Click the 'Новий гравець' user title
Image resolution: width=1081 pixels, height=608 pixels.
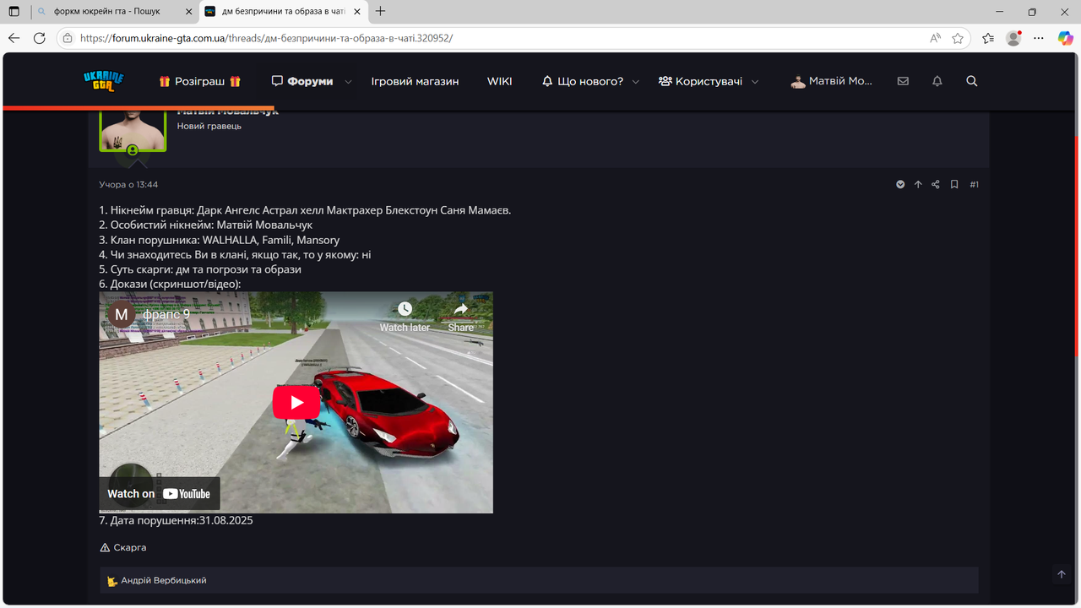point(209,126)
